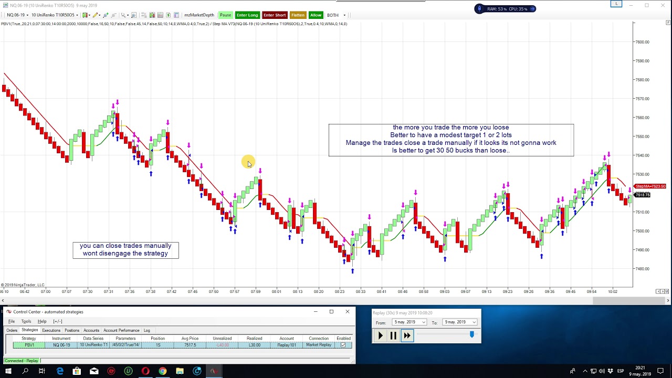Launch Google Chrome from the taskbar
This screenshot has height=378, width=672.
(x=163, y=371)
